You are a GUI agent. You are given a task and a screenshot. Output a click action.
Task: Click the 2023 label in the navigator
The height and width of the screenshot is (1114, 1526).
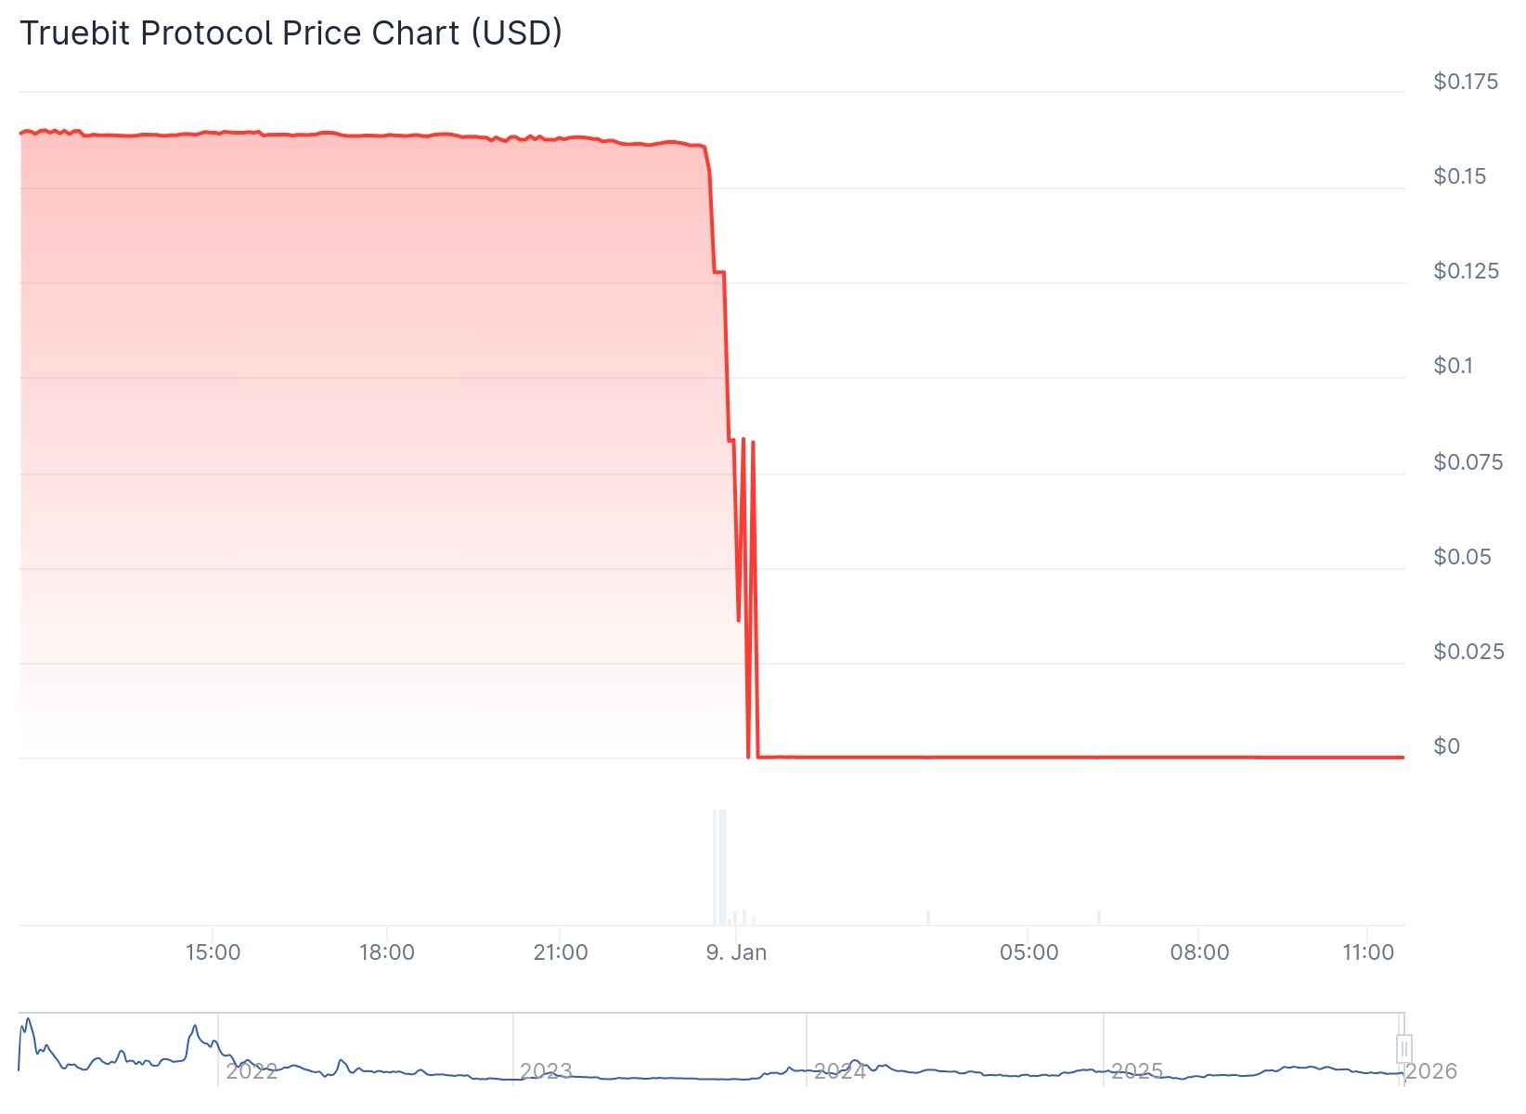click(546, 1071)
